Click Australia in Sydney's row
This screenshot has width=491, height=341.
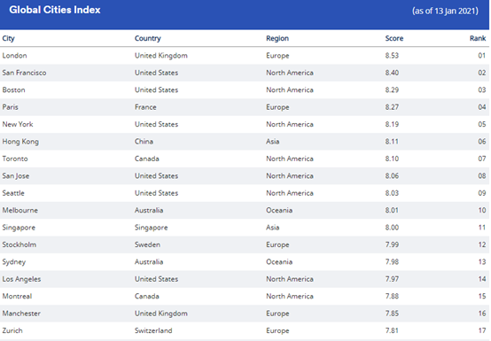click(149, 262)
